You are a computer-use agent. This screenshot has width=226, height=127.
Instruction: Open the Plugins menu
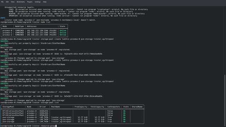tap(30, 2)
